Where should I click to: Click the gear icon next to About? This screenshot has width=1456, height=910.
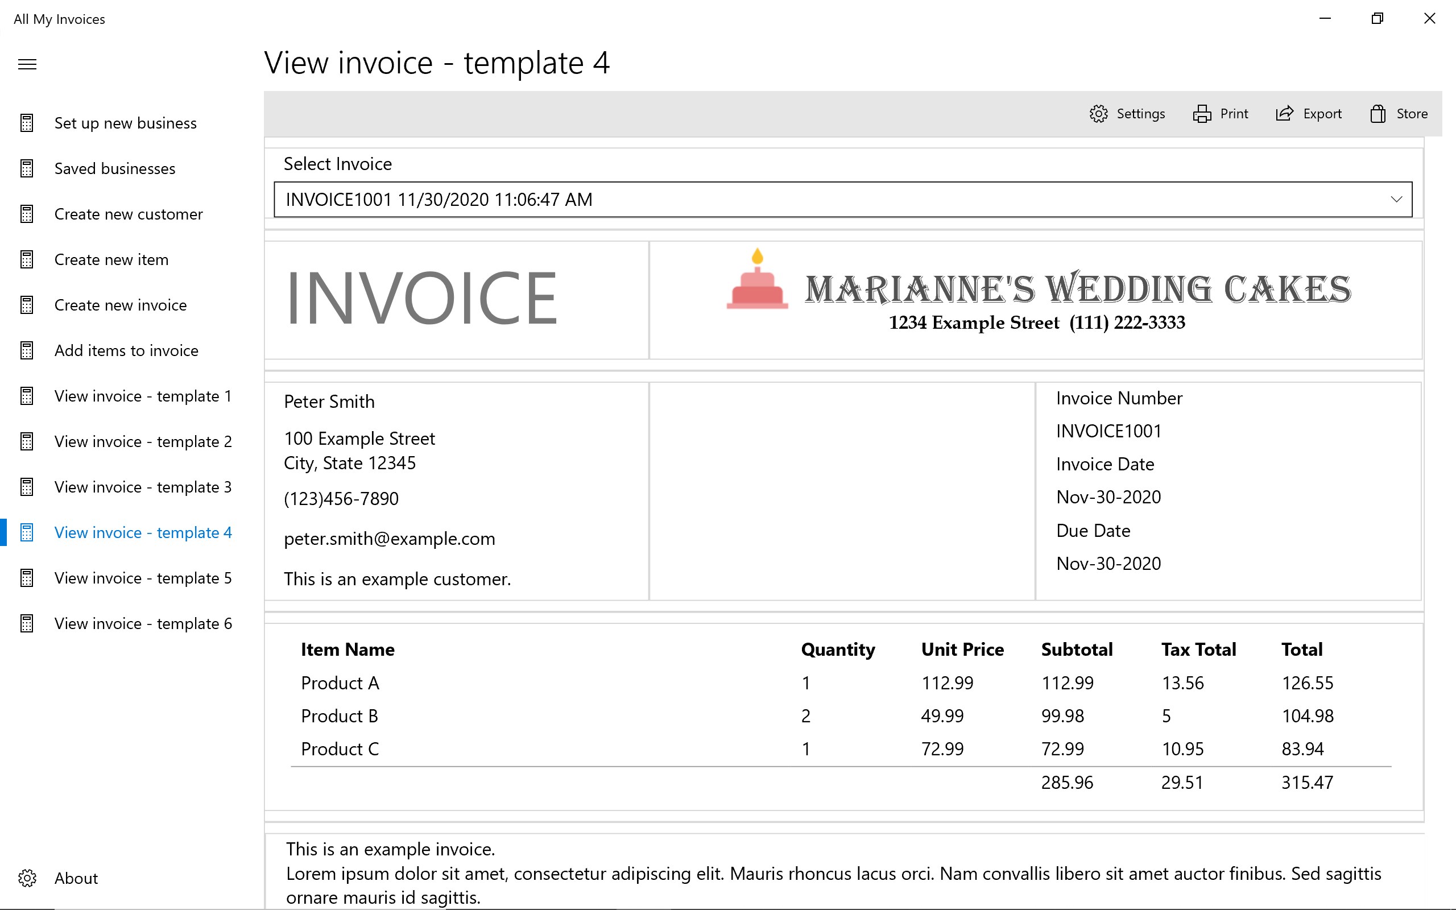coord(27,878)
